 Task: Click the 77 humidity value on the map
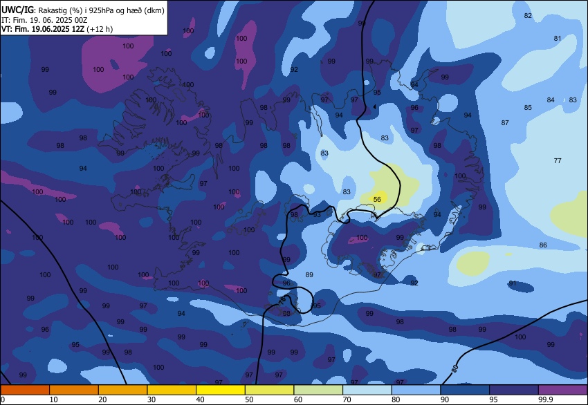point(558,161)
